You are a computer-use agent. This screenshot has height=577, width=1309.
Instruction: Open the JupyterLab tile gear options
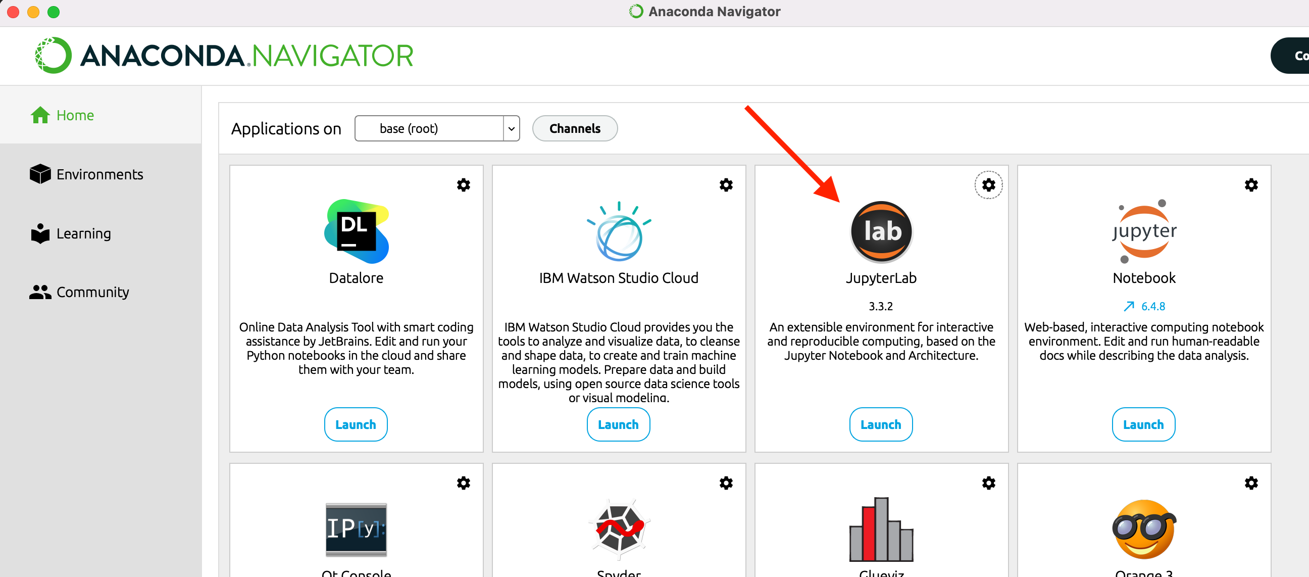click(988, 184)
